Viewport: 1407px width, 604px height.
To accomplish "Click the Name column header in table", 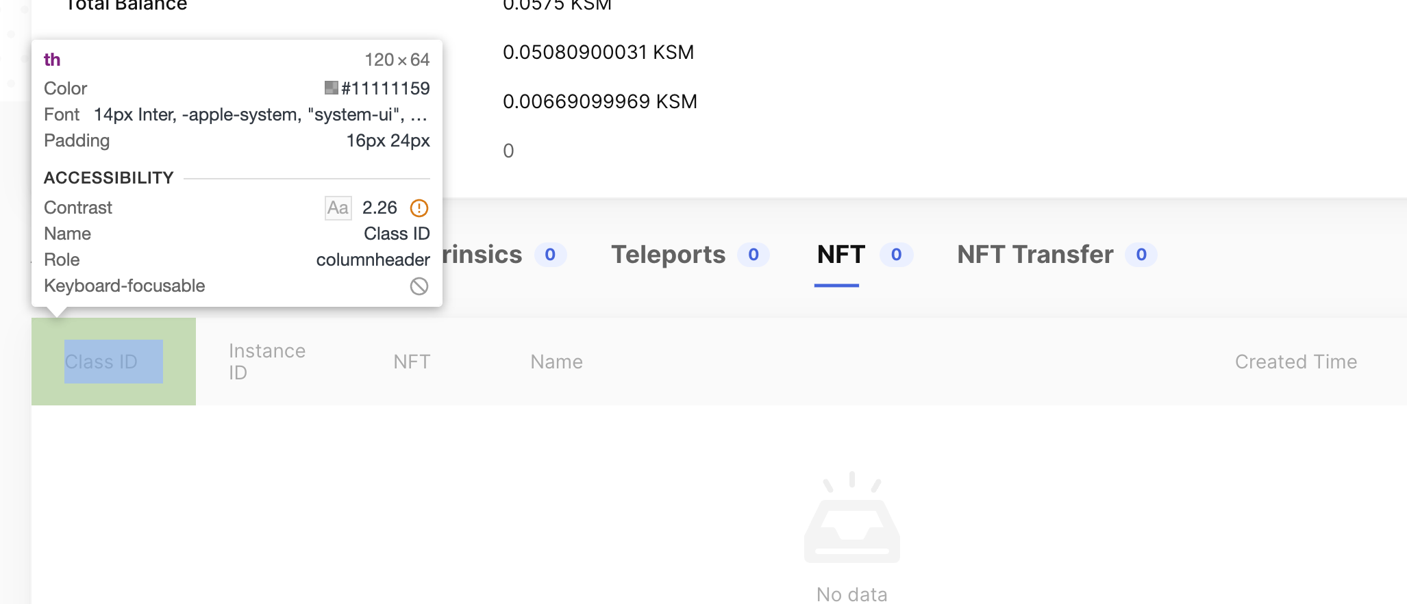I will pos(556,362).
